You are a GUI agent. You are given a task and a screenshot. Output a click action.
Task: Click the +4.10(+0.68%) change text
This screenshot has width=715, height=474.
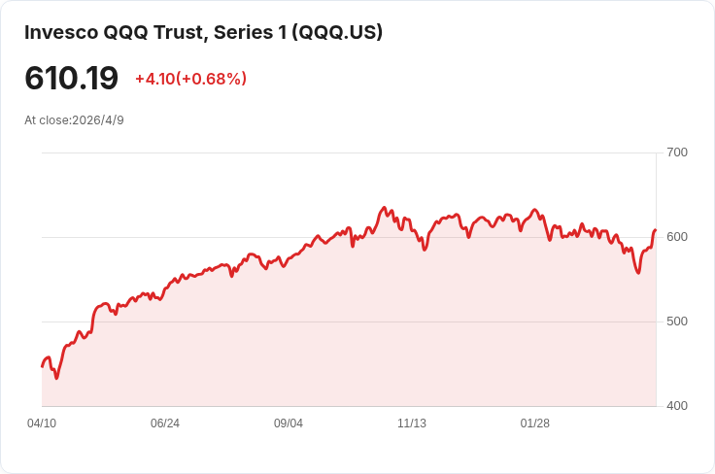(x=191, y=79)
